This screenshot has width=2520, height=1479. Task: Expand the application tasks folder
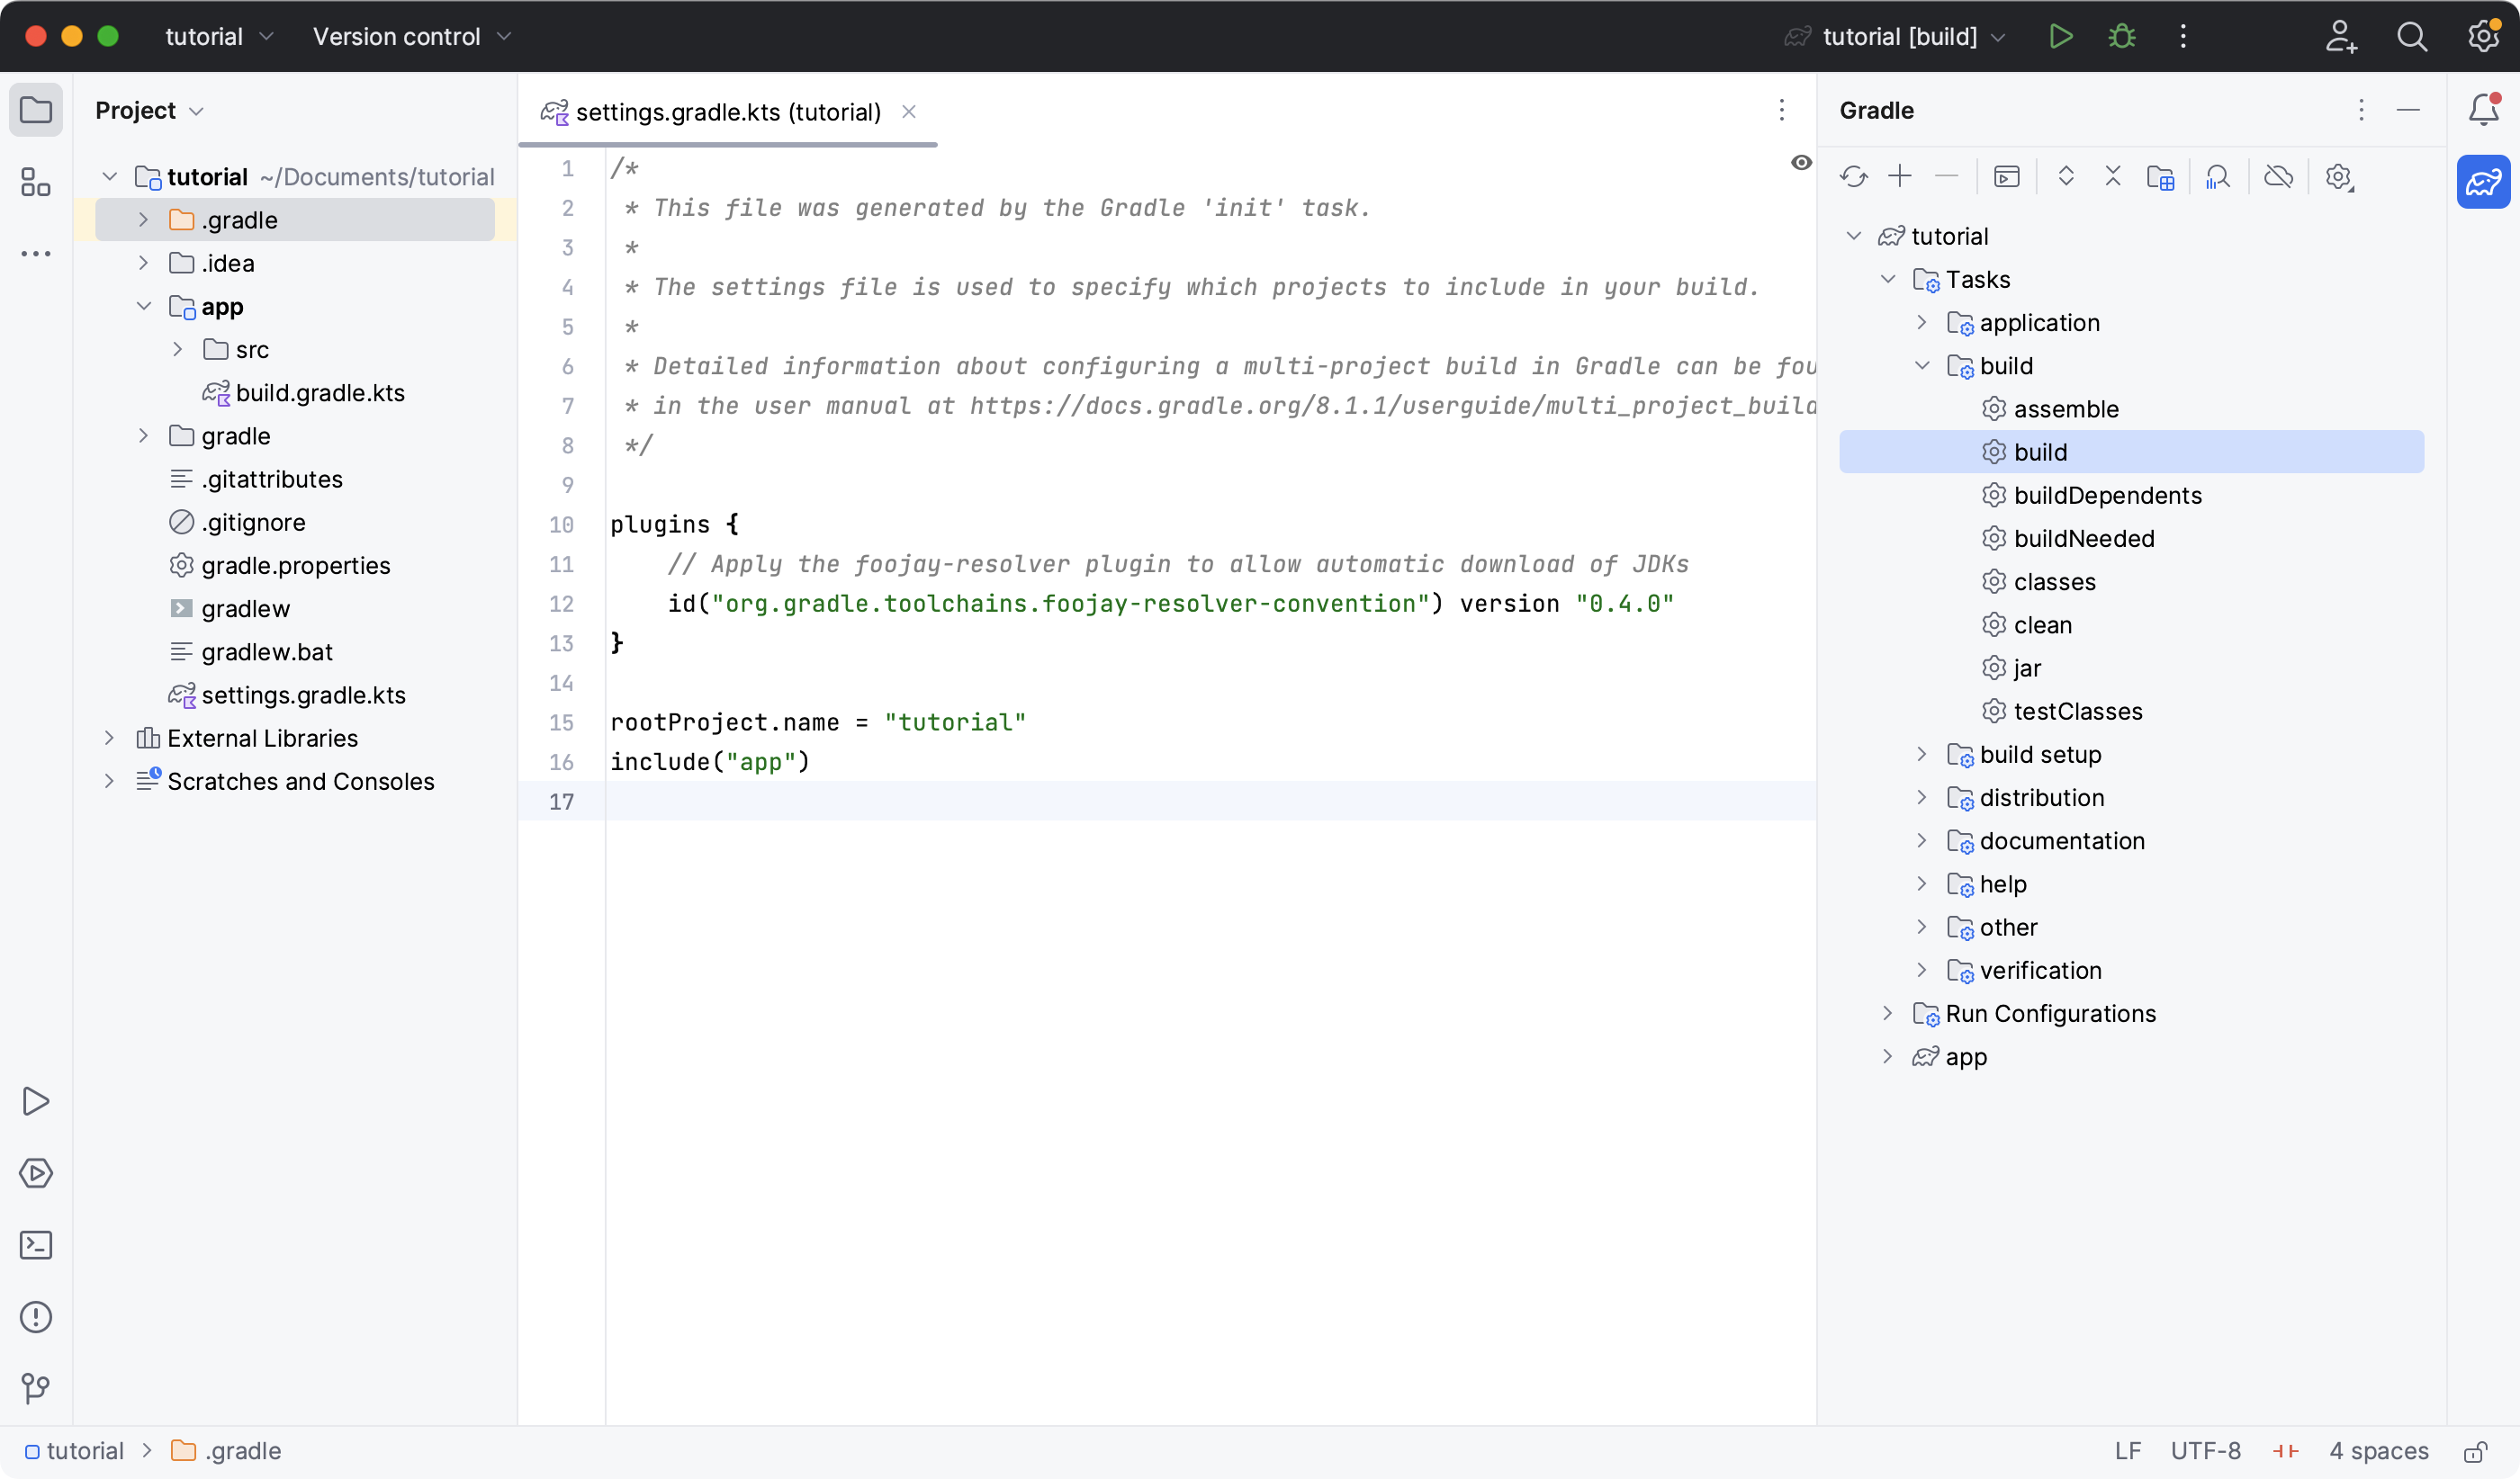pyautogui.click(x=1921, y=322)
